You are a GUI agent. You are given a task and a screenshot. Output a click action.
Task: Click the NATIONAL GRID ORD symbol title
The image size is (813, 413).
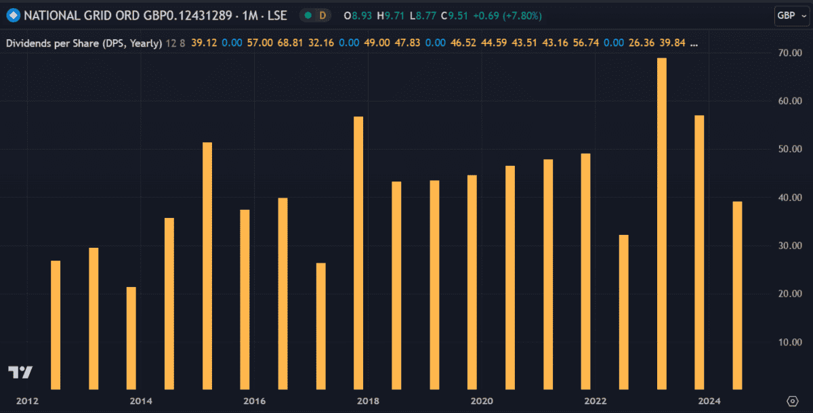pyautogui.click(x=156, y=15)
